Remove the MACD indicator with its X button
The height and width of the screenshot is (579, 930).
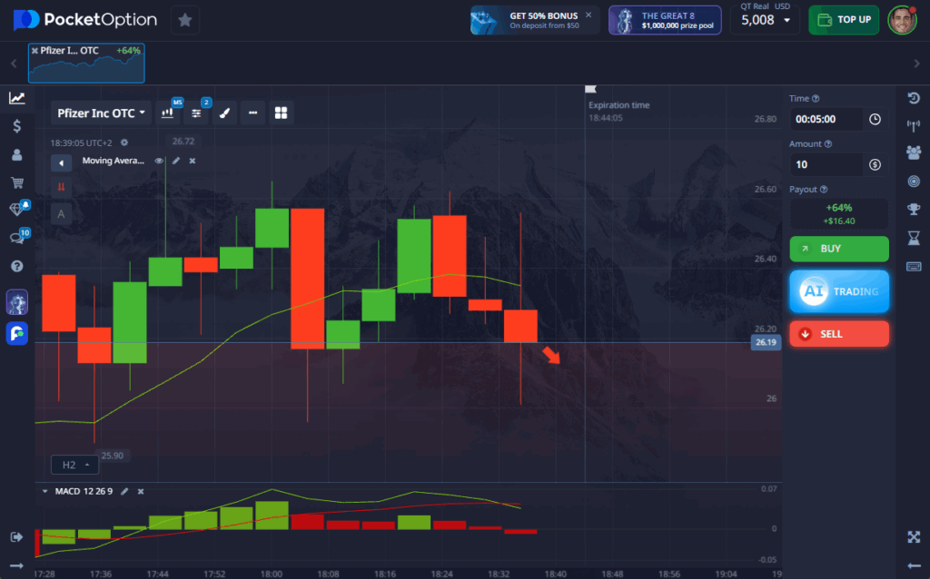[141, 491]
